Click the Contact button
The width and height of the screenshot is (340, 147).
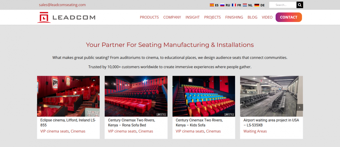[289, 17]
